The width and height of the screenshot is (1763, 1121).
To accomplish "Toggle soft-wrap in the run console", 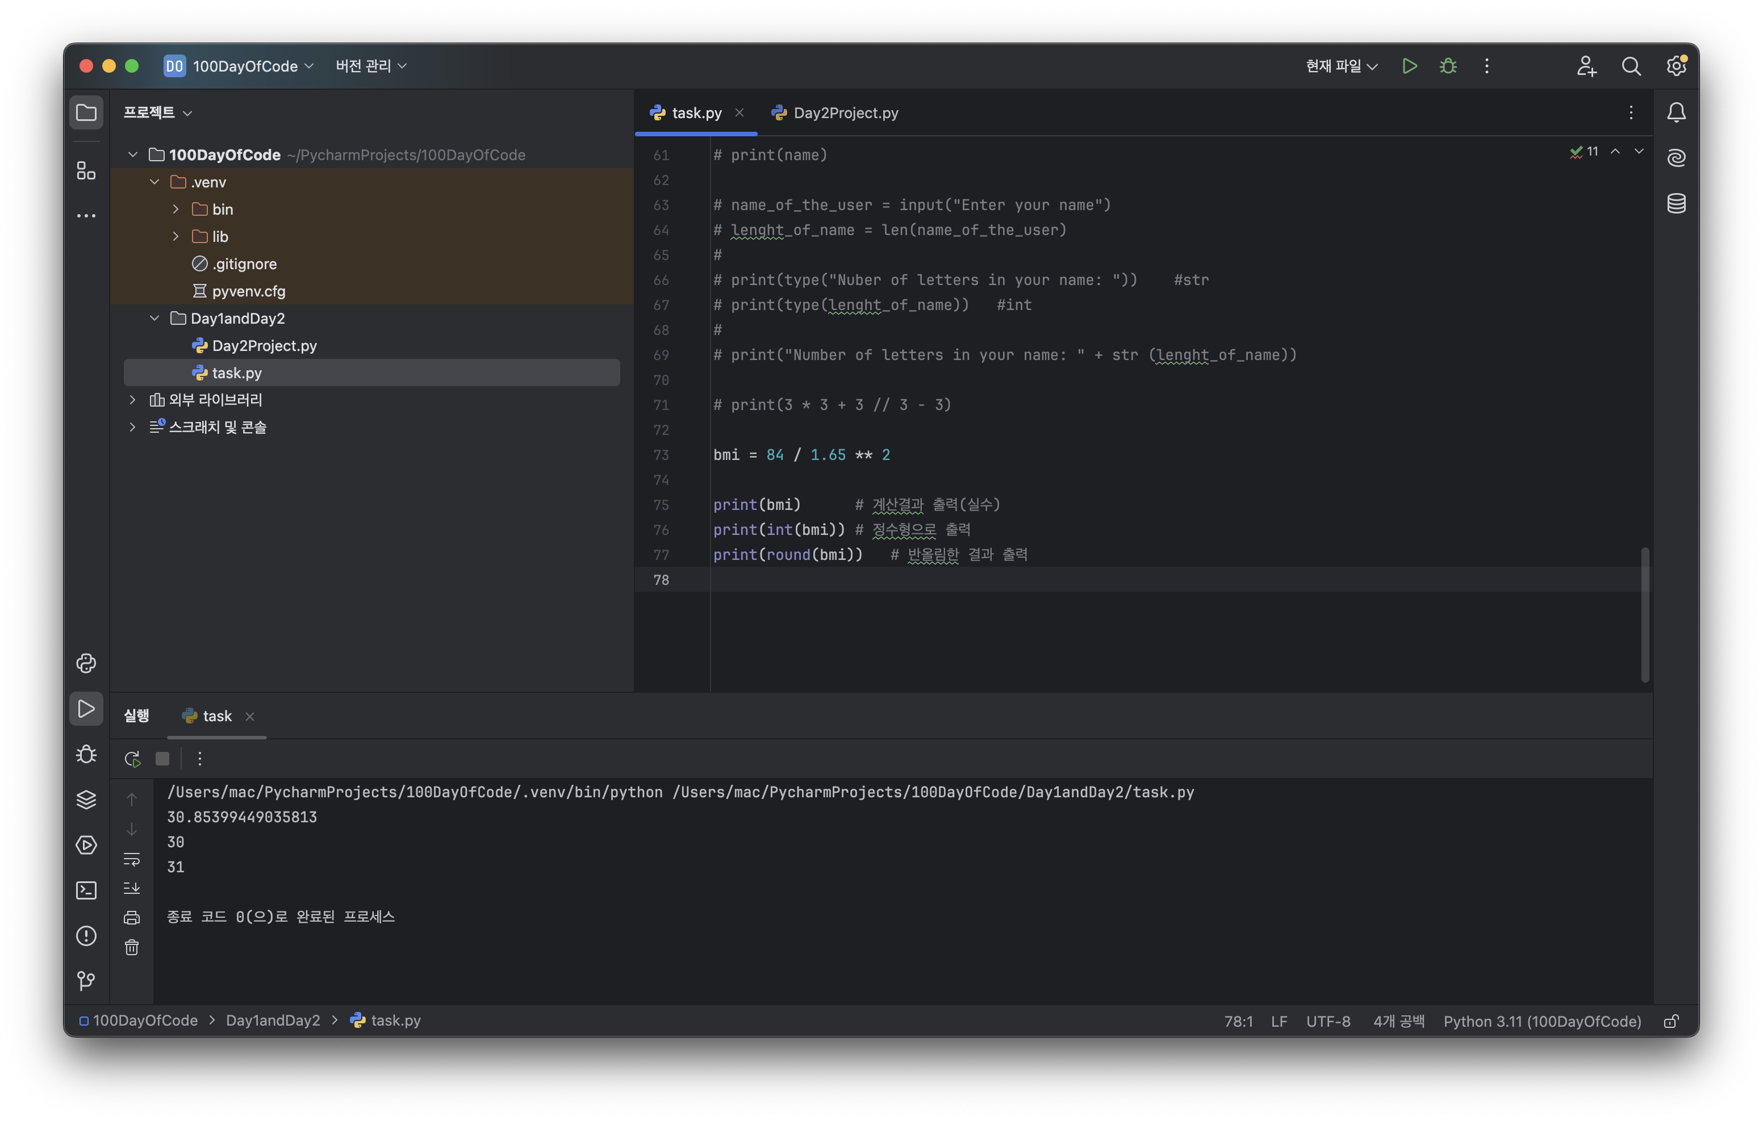I will (132, 858).
